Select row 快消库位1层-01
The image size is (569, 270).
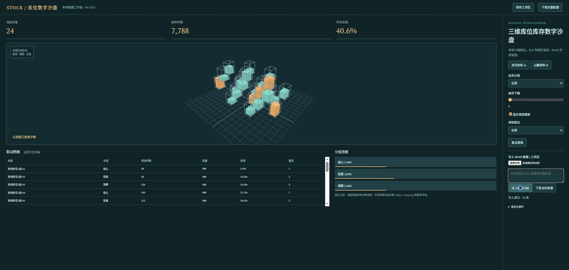click(x=165, y=169)
